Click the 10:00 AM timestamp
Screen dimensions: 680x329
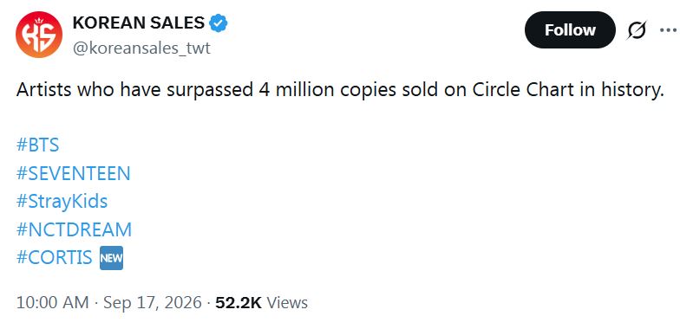click(52, 302)
